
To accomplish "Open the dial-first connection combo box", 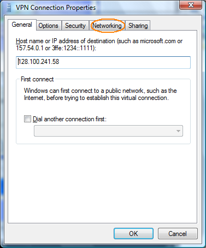I will 108,131.
